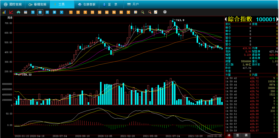The height and width of the screenshot is (138, 279).
Task: Click the 2021-07-24 date on time axis
Action: [x=173, y=136]
